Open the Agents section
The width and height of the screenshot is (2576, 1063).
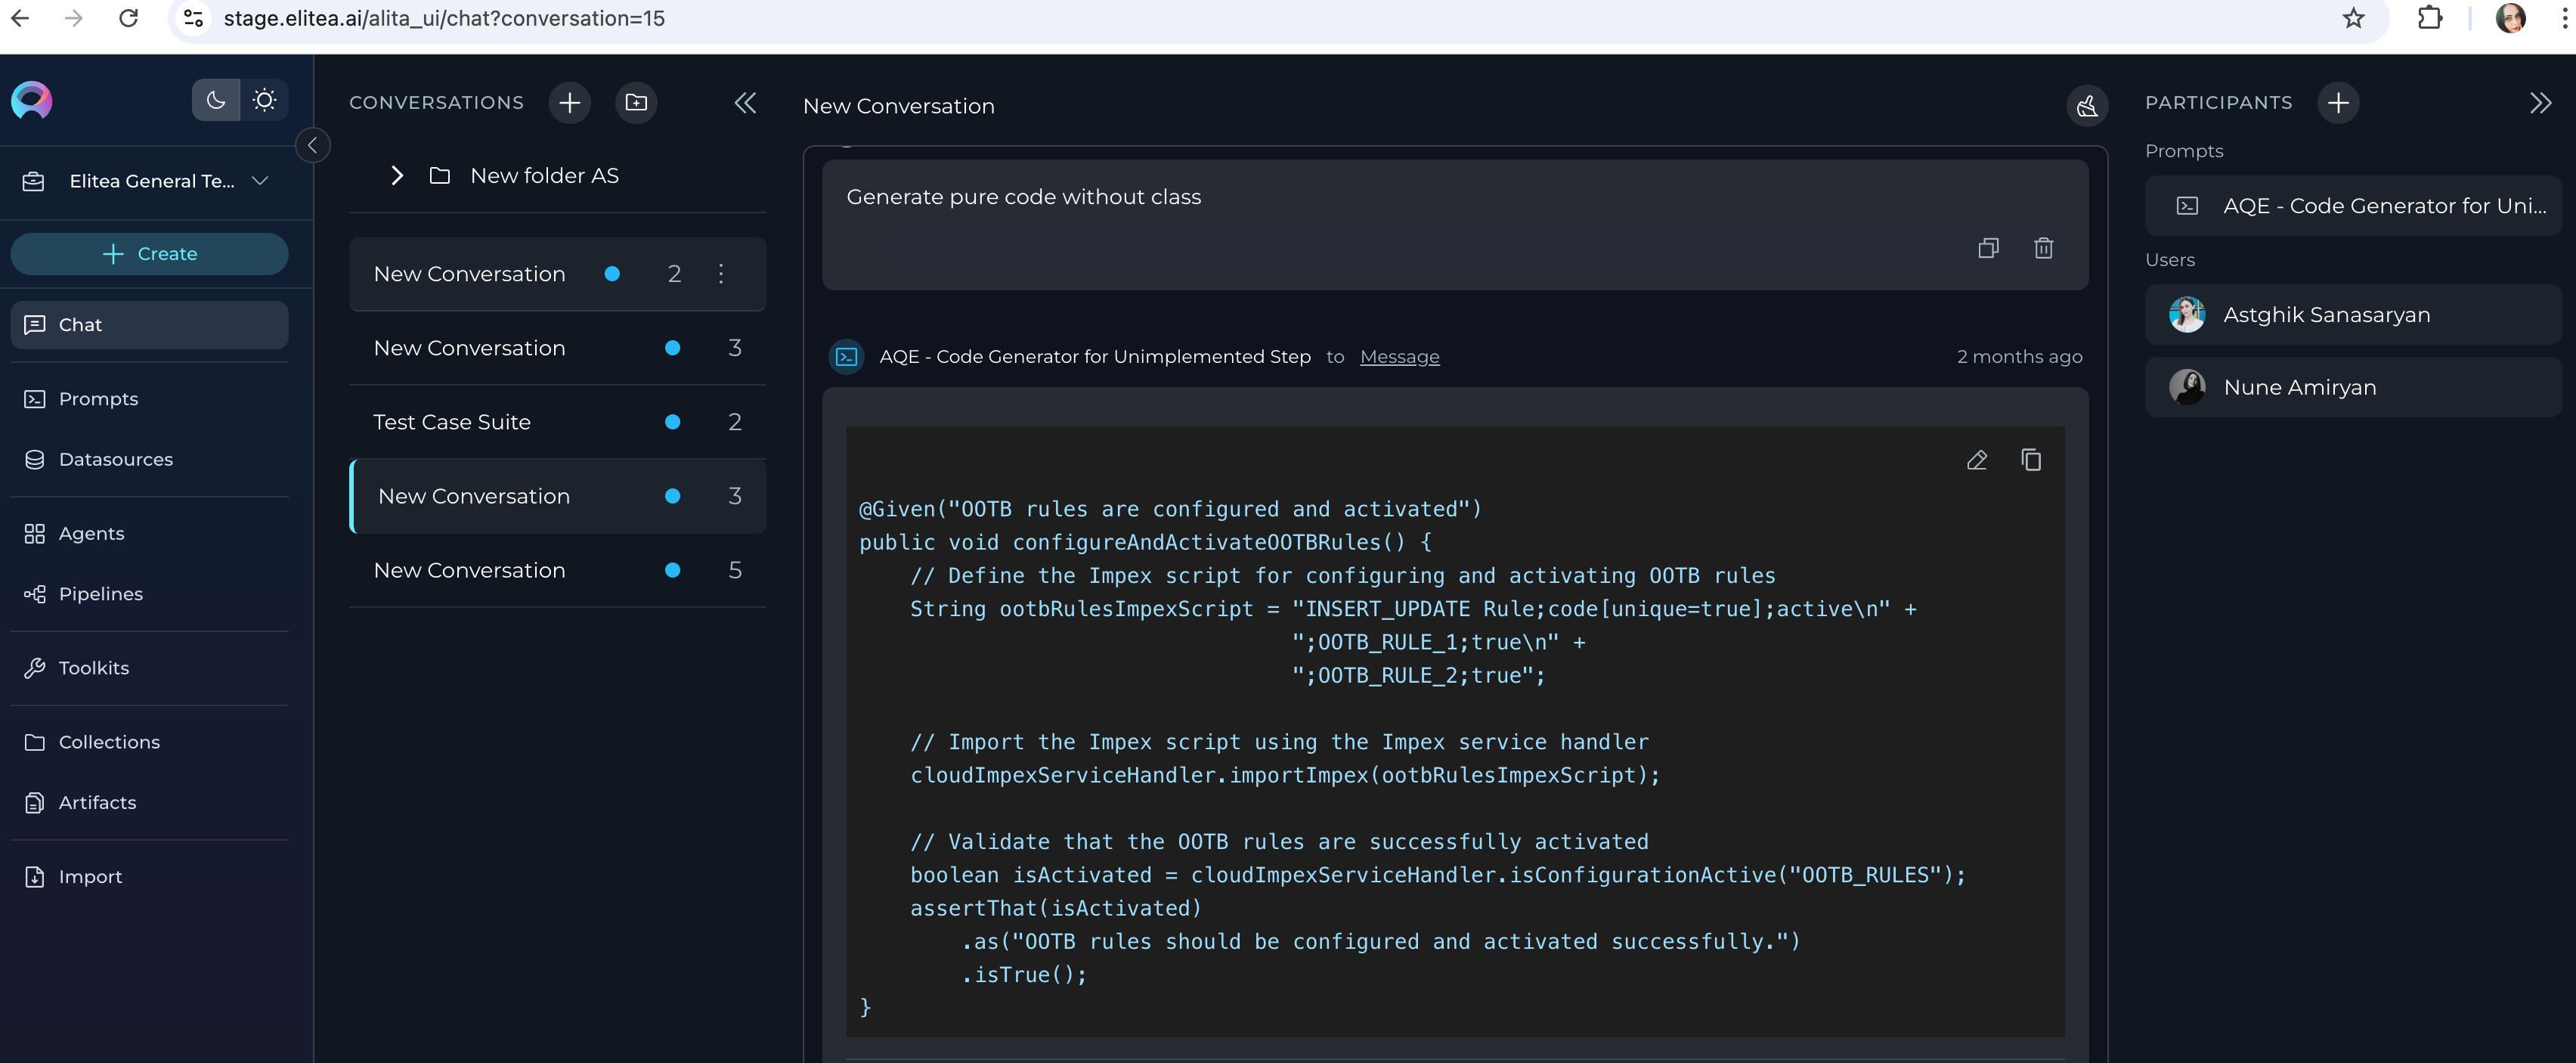(150, 533)
